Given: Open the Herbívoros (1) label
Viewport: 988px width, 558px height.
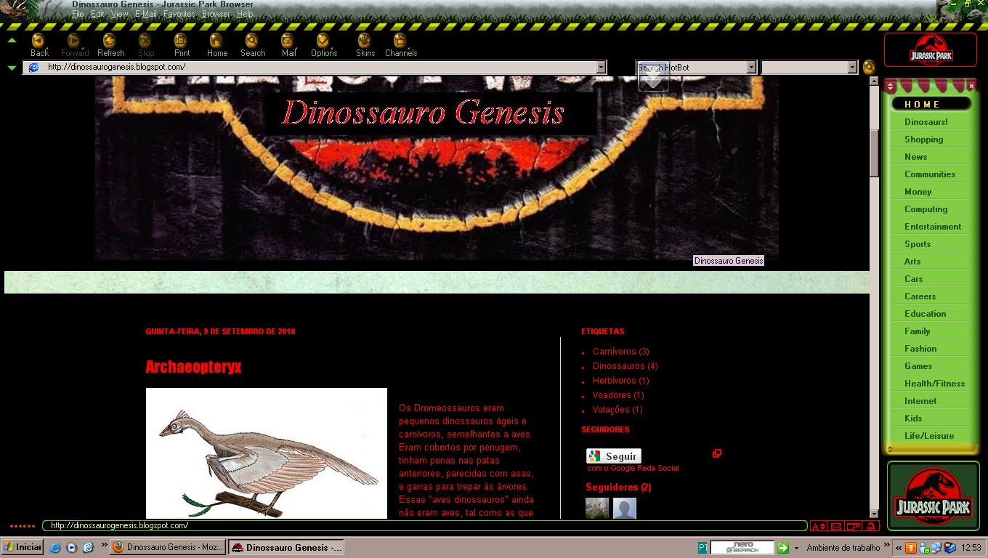Looking at the screenshot, I should [x=620, y=381].
